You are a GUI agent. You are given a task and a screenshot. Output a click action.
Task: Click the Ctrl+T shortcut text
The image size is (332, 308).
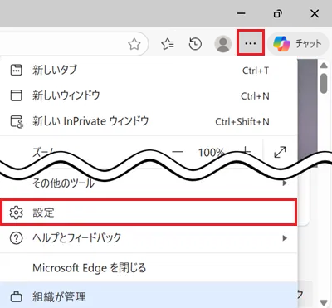click(256, 71)
